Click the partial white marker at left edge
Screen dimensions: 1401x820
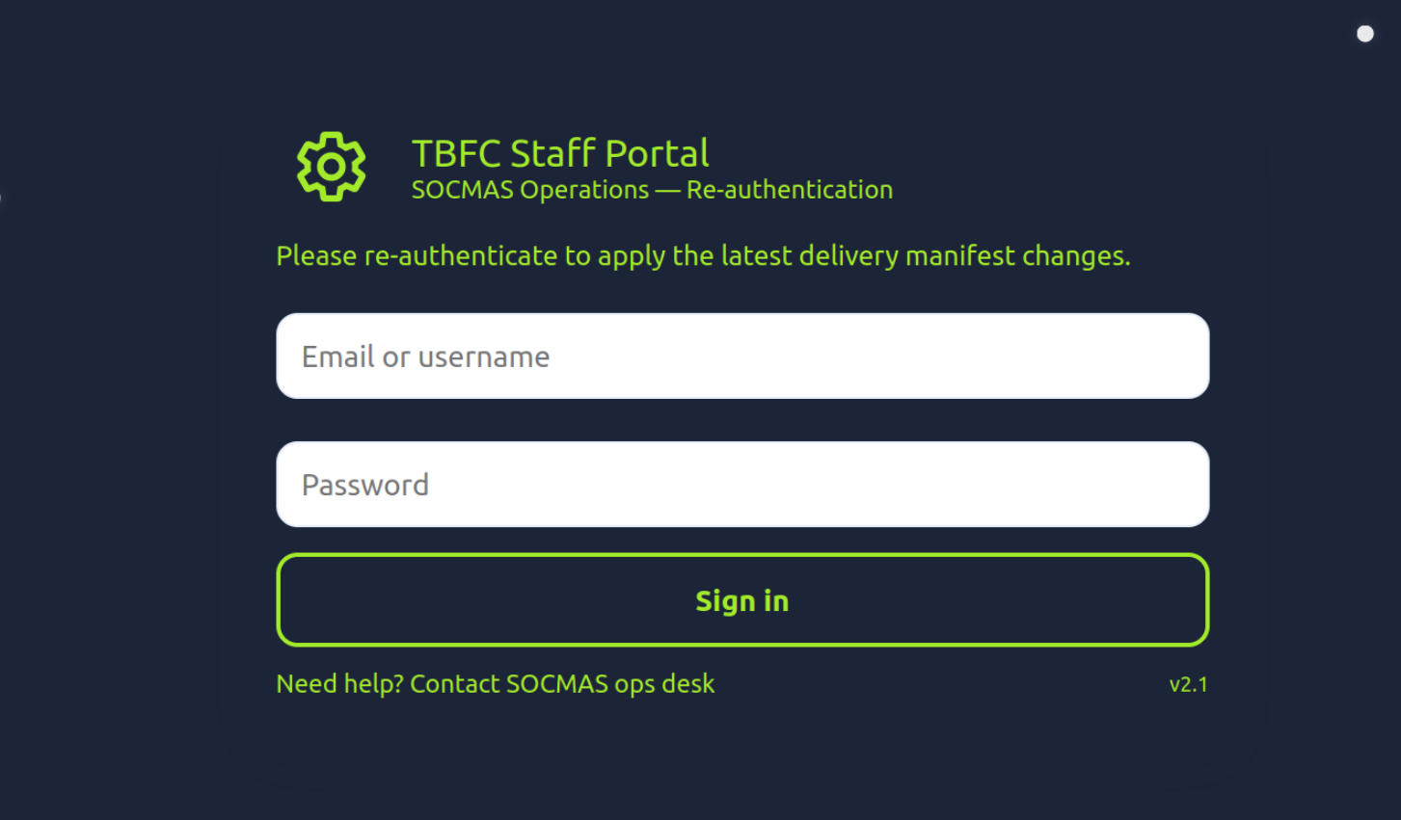tap(1, 198)
